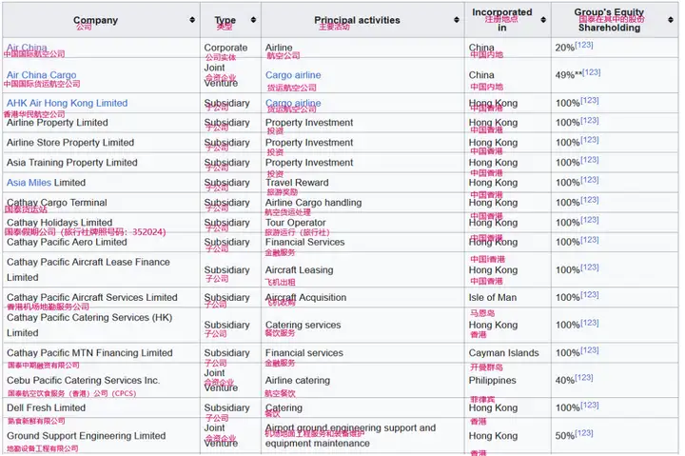Open the Air China link

click(x=27, y=48)
